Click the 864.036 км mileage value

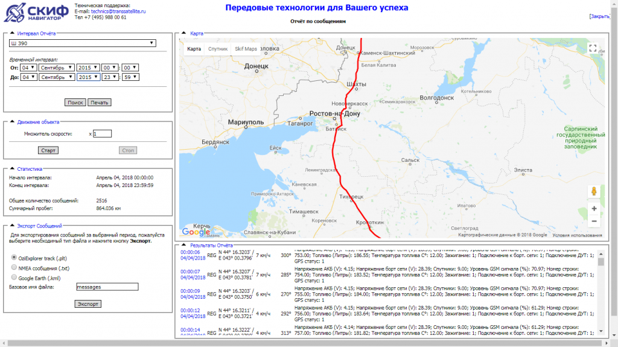click(x=109, y=208)
